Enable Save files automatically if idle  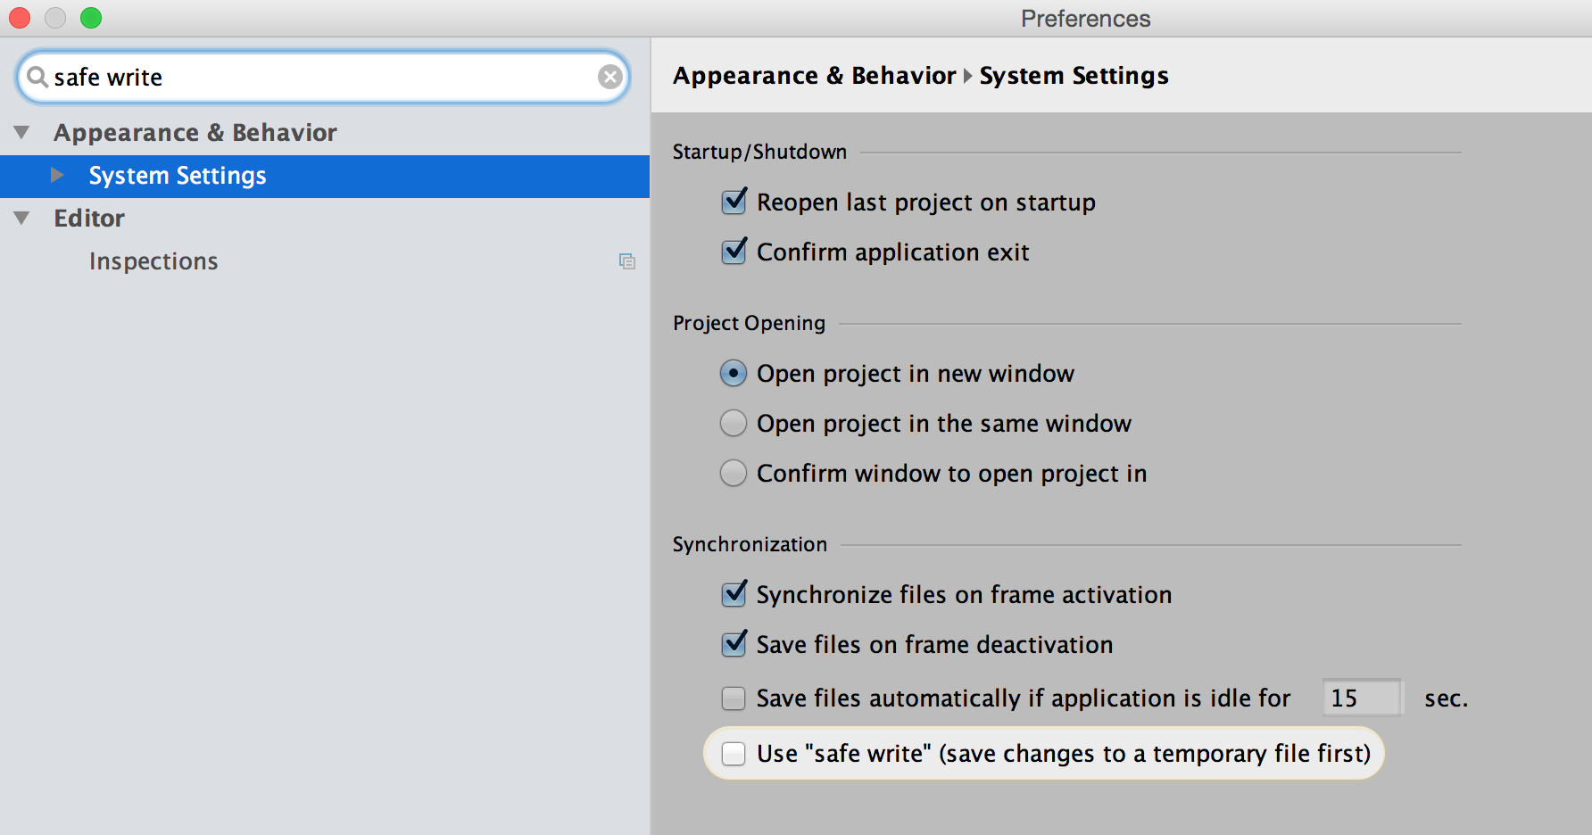click(x=734, y=699)
